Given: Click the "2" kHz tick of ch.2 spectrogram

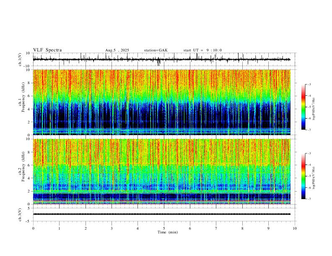Looking at the screenshot, I should click(x=29, y=191).
